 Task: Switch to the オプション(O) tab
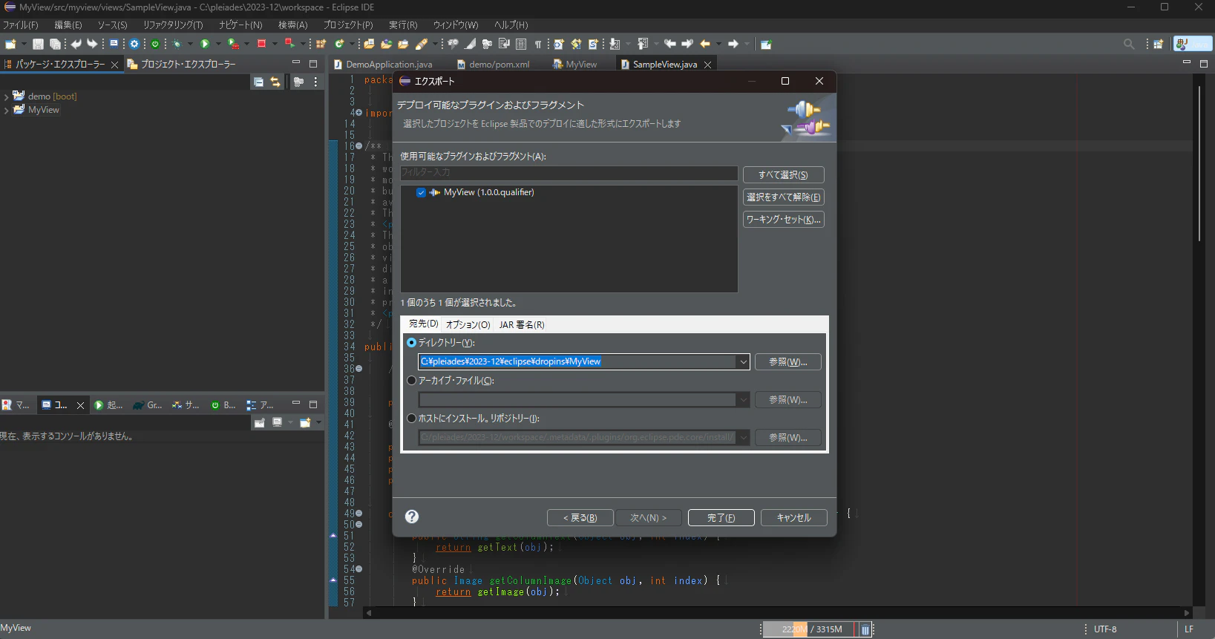click(468, 325)
